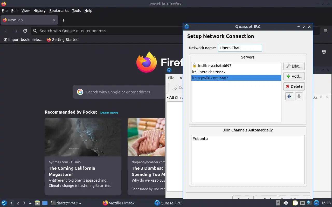Click the show desktop taskbar icon
The image size is (332, 207).
point(45,203)
